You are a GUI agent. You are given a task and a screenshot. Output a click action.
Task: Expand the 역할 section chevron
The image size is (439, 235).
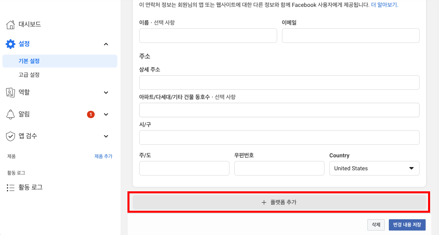tap(106, 93)
